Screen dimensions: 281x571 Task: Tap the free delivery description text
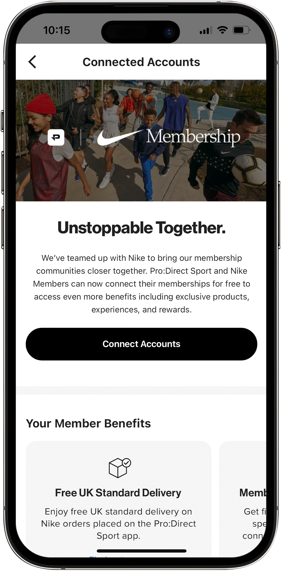coord(118,524)
